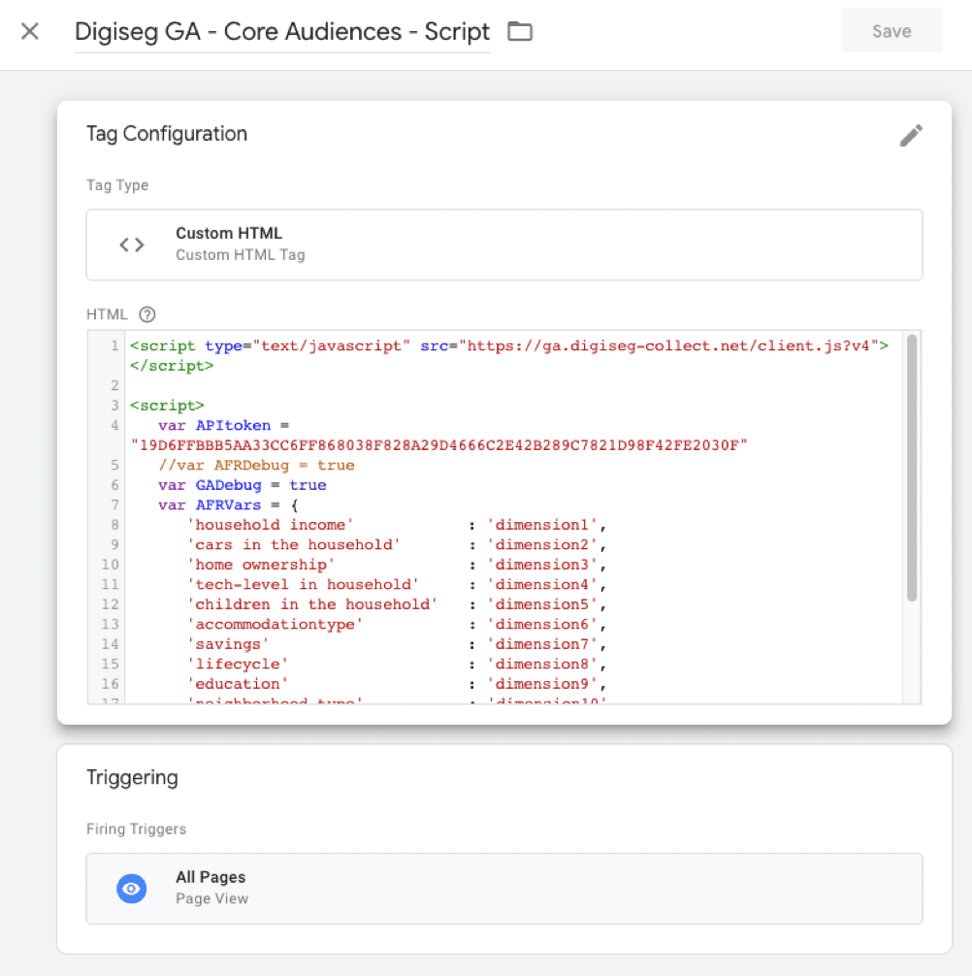Viewport: 972px width, 976px height.
Task: Click the 'household income' key
Action: pyautogui.click(x=270, y=525)
